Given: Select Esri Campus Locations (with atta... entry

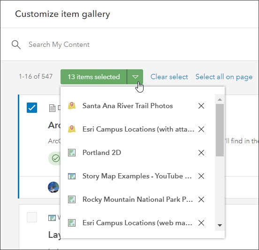Looking at the screenshot, I should click(x=138, y=129).
